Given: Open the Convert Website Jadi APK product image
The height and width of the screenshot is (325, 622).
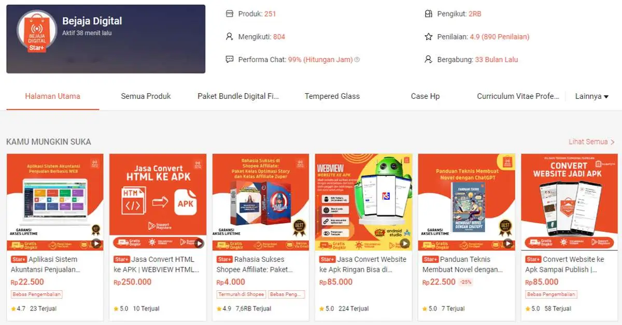Looking at the screenshot, I should pos(569,202).
